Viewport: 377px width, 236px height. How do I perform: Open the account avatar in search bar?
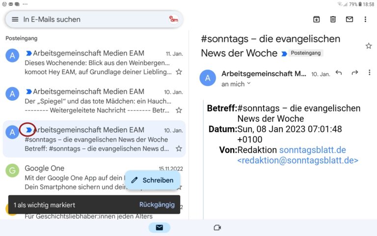pyautogui.click(x=174, y=19)
